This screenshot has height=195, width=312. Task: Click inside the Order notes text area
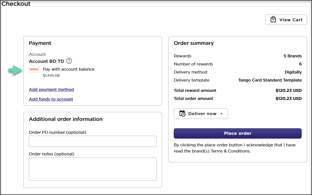(x=93, y=169)
